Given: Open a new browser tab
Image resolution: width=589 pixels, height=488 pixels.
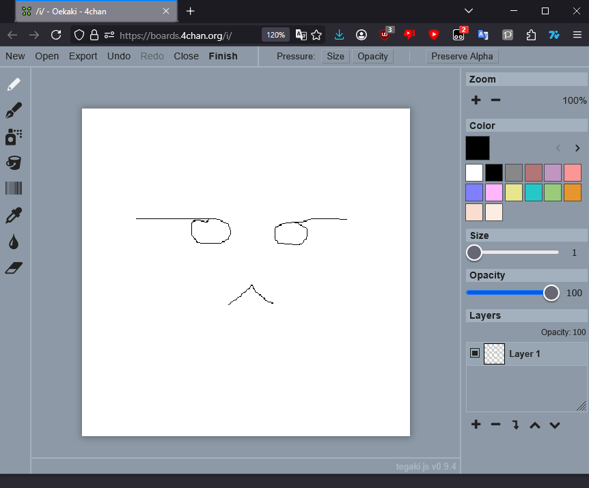Looking at the screenshot, I should (x=191, y=11).
